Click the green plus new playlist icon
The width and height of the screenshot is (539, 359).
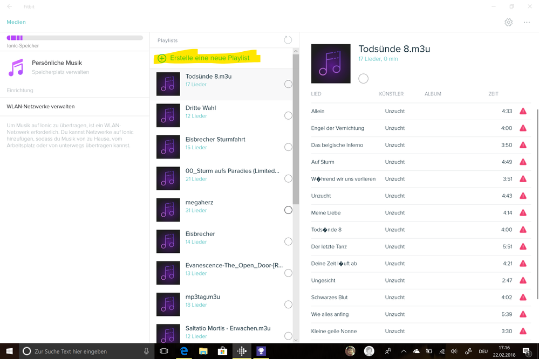(x=162, y=58)
